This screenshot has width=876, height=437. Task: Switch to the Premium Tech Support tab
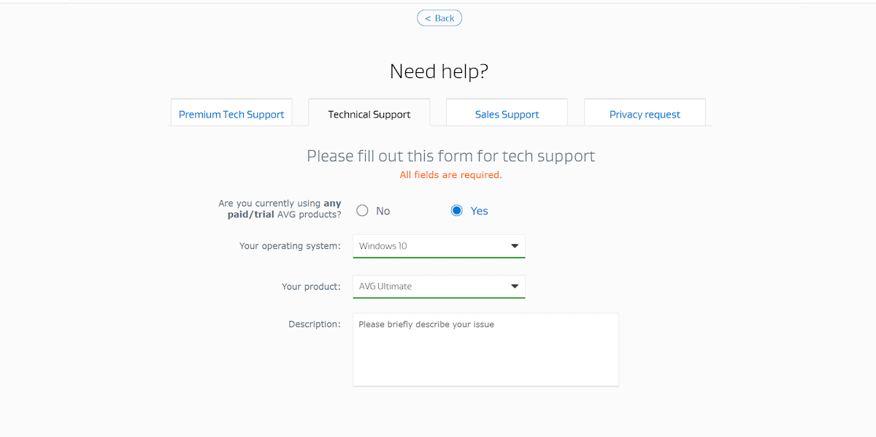[x=231, y=115]
